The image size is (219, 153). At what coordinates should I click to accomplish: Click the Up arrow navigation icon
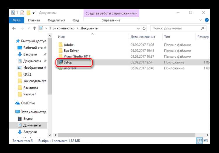coord(34,29)
